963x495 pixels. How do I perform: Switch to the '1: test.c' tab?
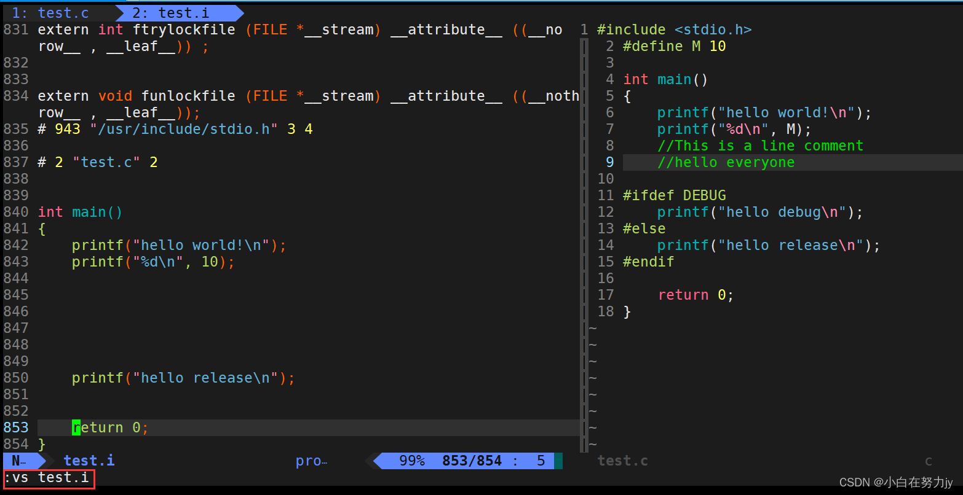click(x=50, y=13)
